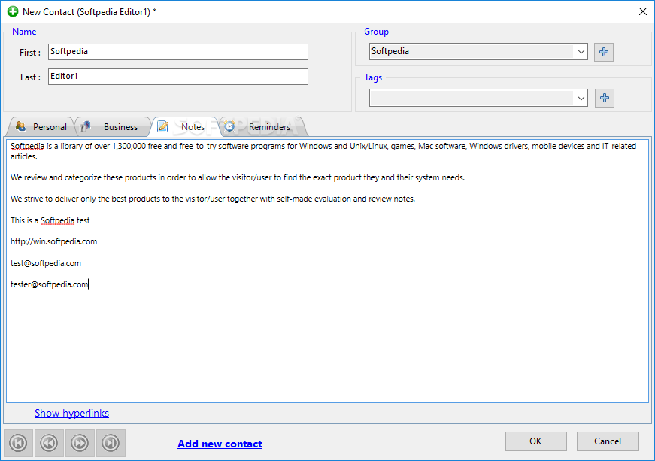This screenshot has height=461, width=655.
Task: Close the New Contact dialog
Action: 643,11
